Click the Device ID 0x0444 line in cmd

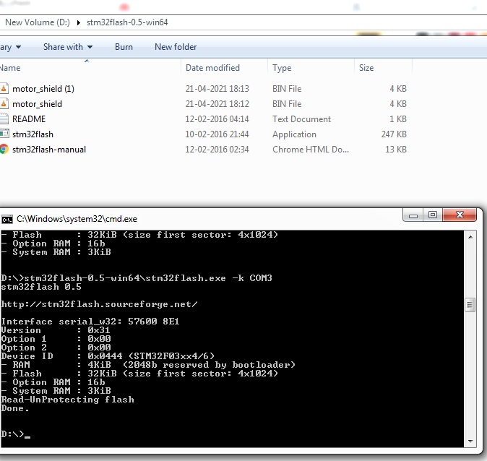108,356
